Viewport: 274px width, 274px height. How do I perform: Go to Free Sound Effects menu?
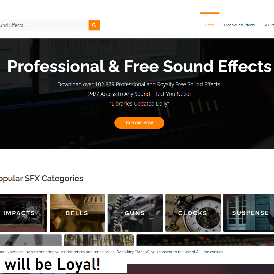click(239, 25)
